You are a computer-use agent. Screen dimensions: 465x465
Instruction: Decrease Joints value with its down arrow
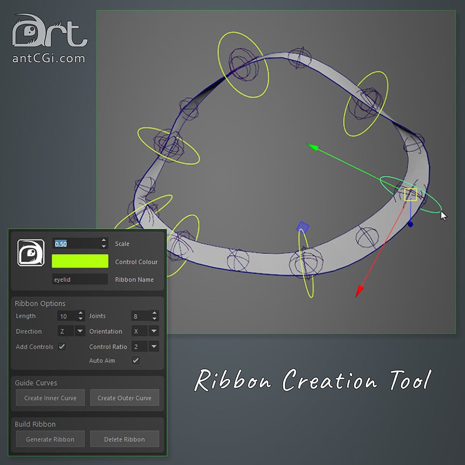pyautogui.click(x=154, y=319)
